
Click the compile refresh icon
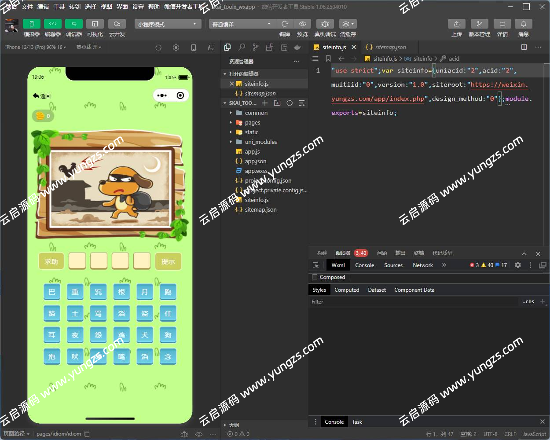pyautogui.click(x=285, y=24)
